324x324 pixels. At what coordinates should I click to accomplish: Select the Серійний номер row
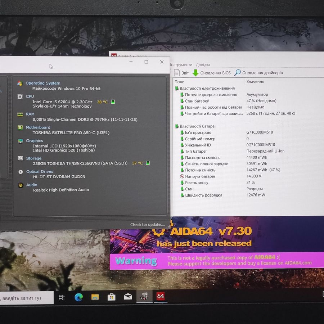point(248,139)
